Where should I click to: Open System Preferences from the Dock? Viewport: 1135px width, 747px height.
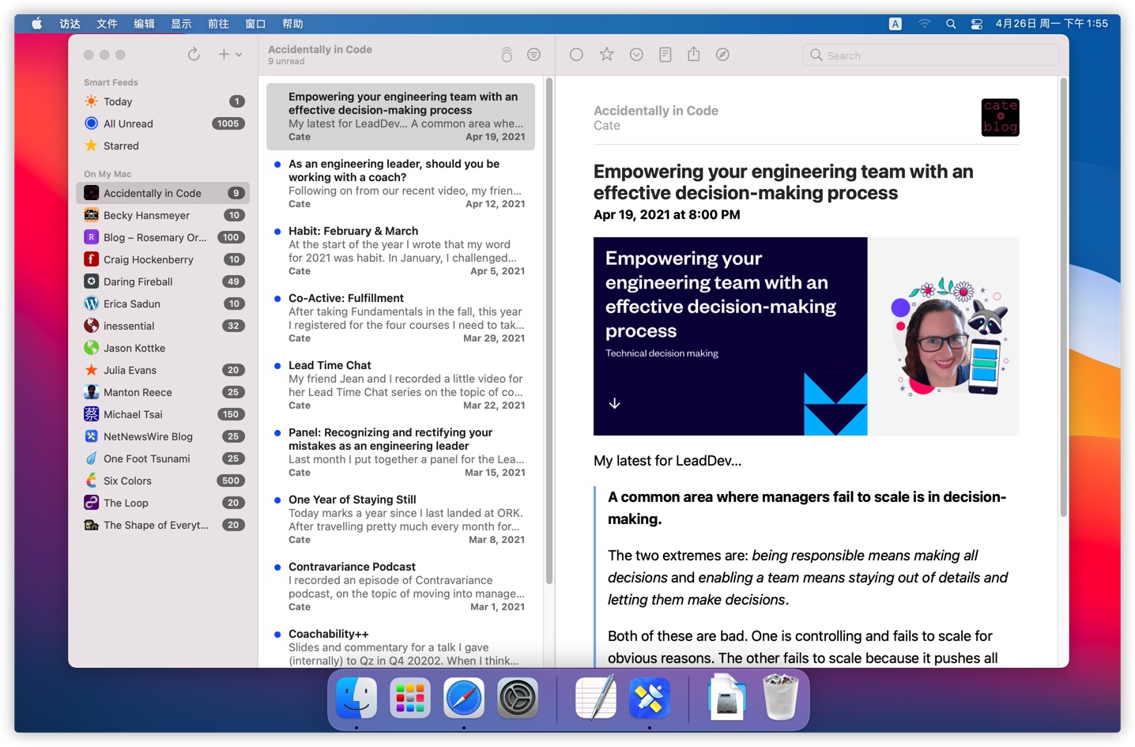(518, 698)
